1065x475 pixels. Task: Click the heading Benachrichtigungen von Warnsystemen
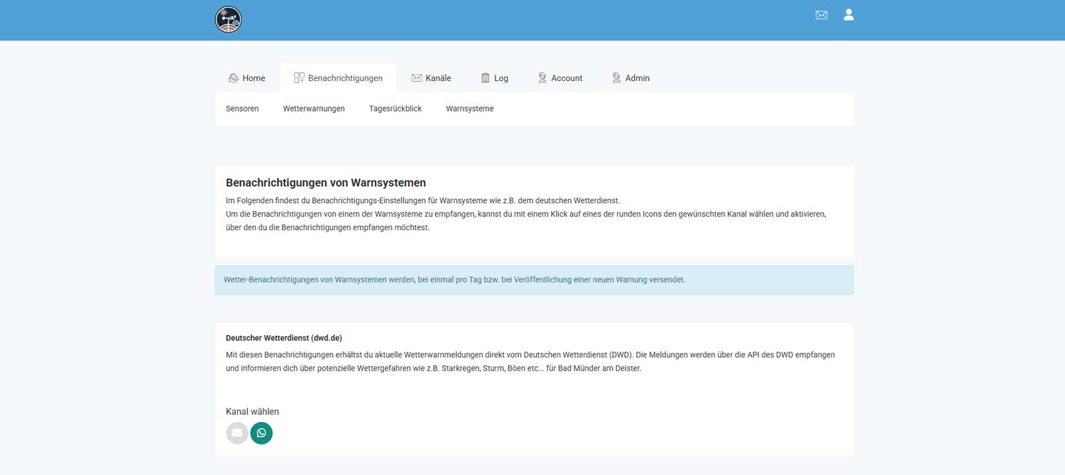click(326, 182)
